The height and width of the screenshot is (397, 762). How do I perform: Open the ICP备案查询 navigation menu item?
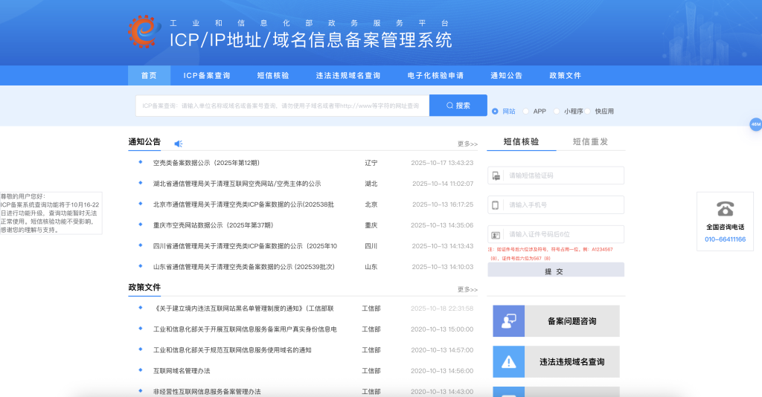[207, 76]
